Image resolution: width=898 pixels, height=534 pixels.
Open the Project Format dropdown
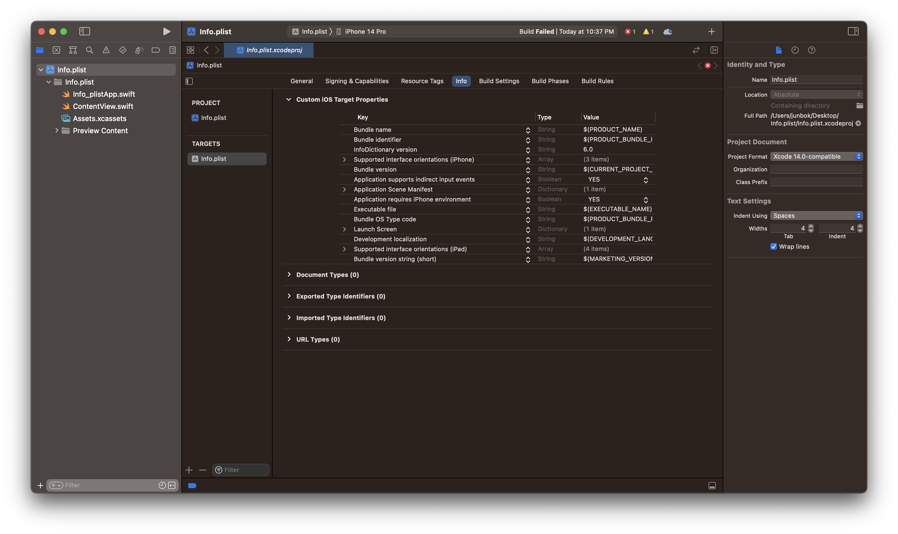816,156
